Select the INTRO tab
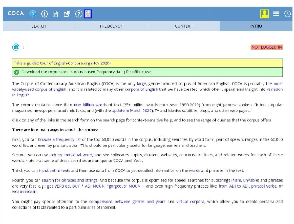The image size is (294, 224). click(x=256, y=26)
